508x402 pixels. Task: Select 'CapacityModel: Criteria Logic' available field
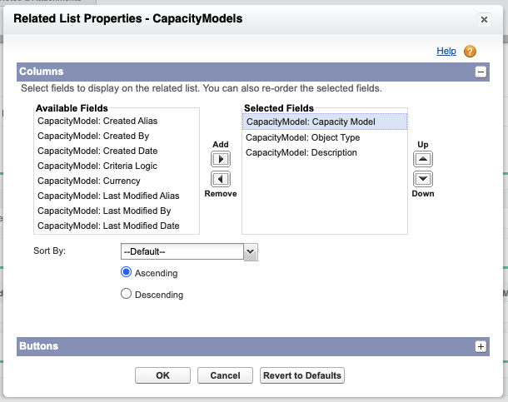(117, 166)
